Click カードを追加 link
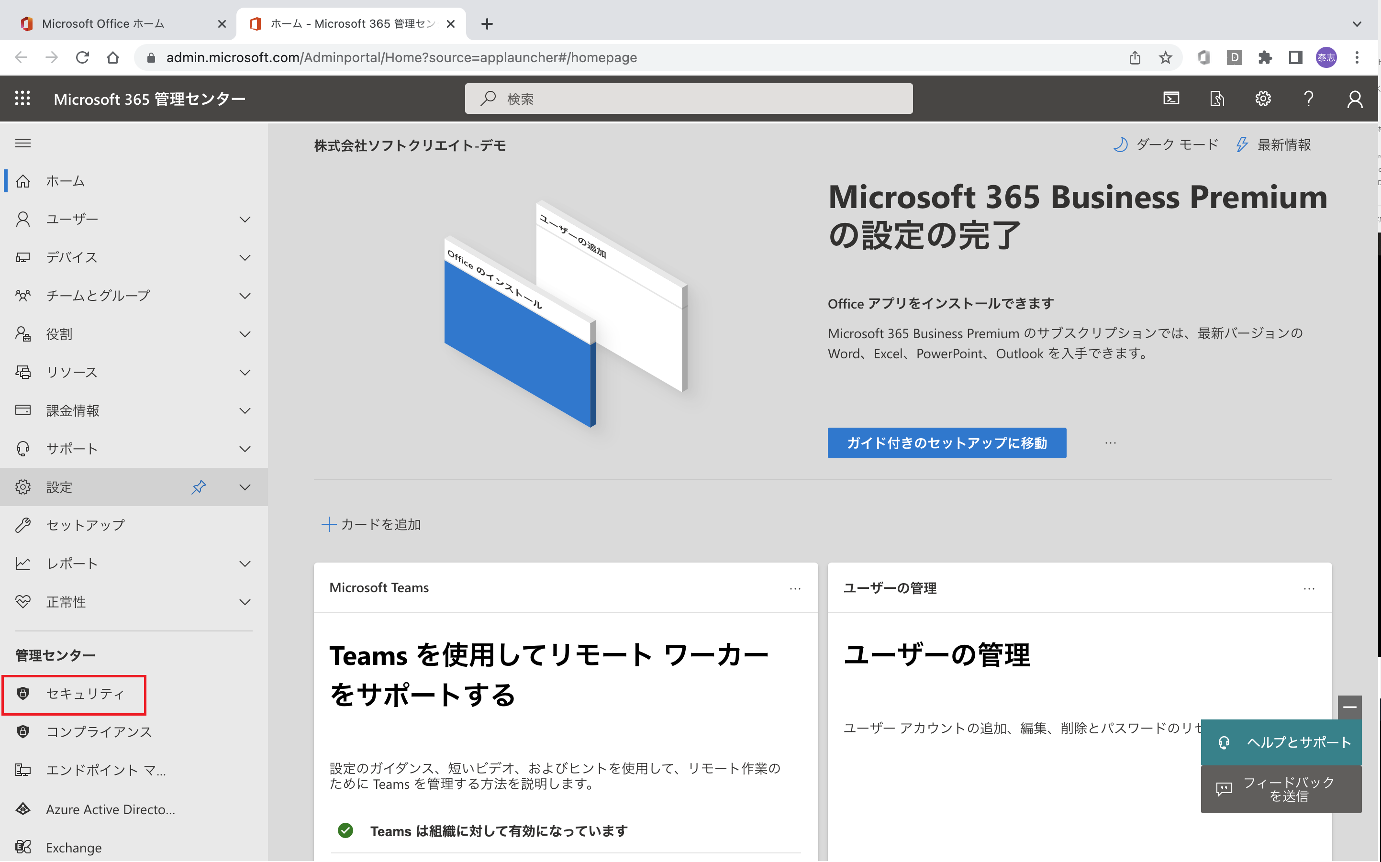The width and height of the screenshot is (1381, 862). (x=371, y=524)
